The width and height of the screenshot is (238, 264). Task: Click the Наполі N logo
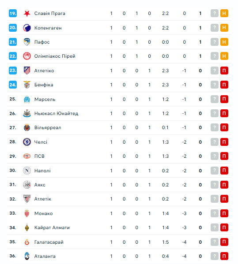27,171
